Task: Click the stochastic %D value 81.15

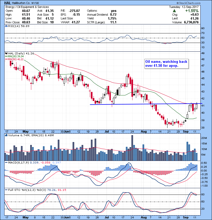Action: point(62,190)
